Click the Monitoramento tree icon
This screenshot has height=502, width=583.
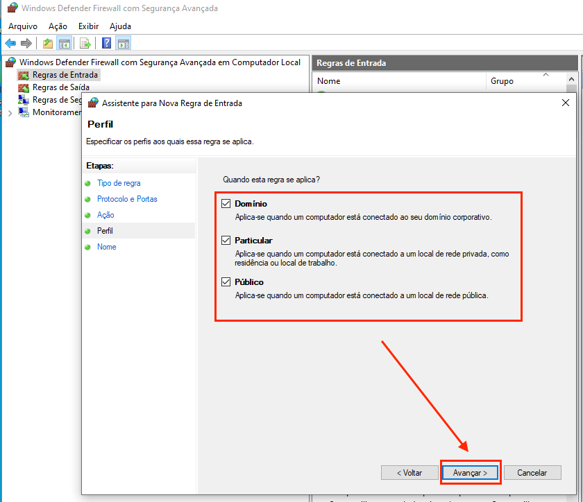coord(24,112)
